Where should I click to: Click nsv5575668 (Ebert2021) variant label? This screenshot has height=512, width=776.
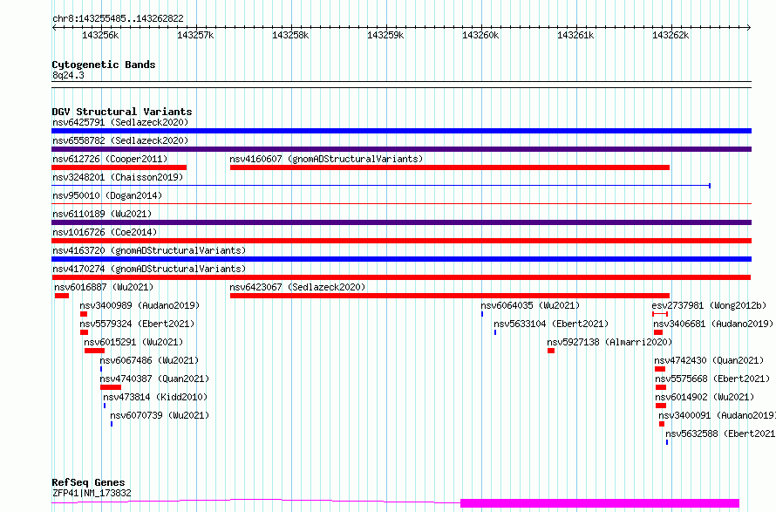[712, 379]
